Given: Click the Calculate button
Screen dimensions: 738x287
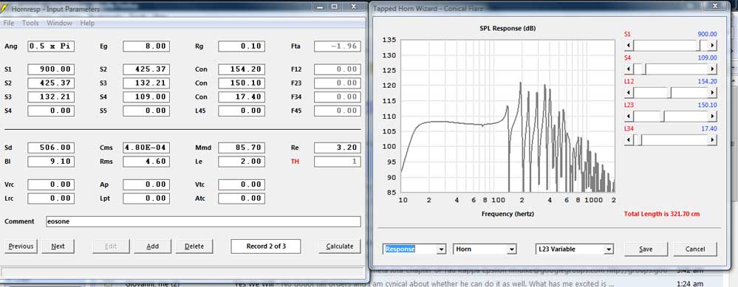Looking at the screenshot, I should tap(339, 246).
